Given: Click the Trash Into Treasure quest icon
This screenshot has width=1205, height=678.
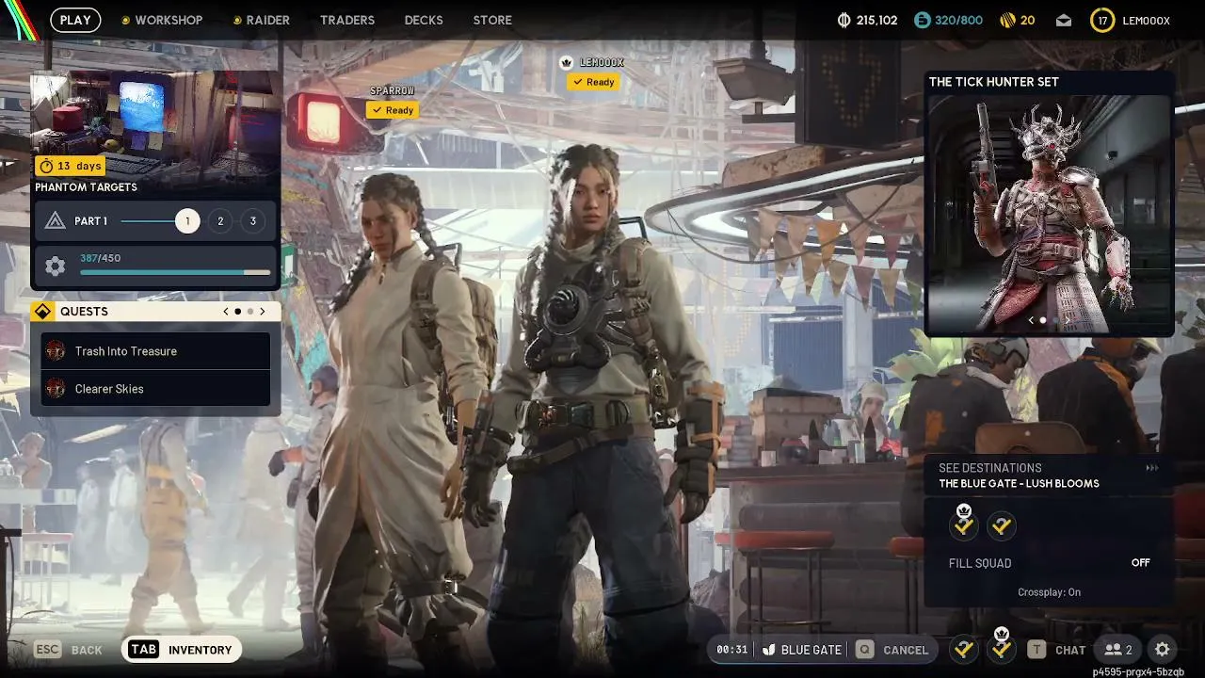Looking at the screenshot, I should coord(56,351).
